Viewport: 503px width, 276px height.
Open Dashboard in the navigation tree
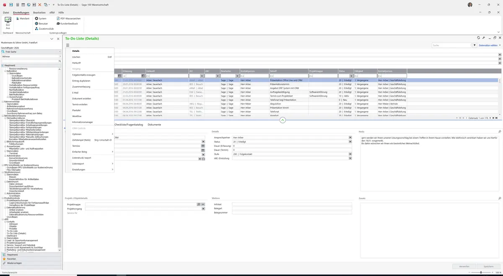pyautogui.click(x=12, y=235)
